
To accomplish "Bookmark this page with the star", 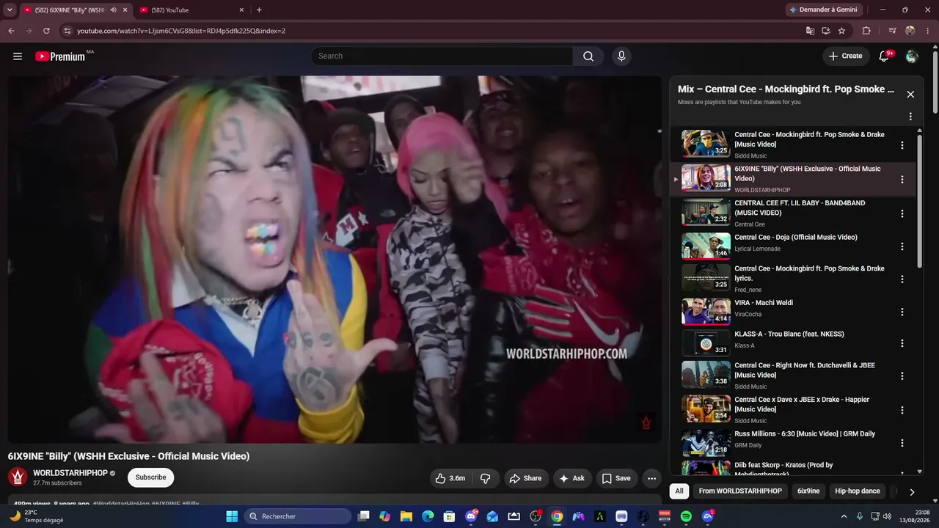I will coord(841,31).
